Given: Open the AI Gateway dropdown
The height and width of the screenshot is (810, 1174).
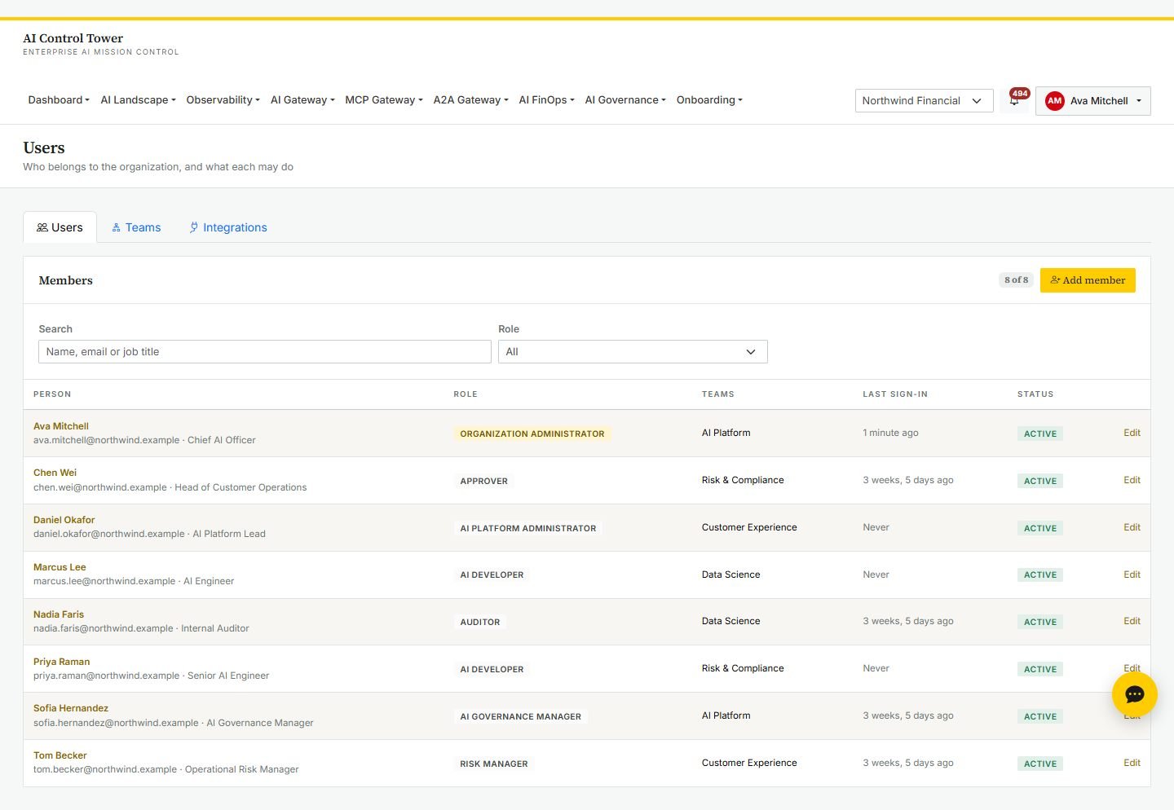Looking at the screenshot, I should coord(302,100).
